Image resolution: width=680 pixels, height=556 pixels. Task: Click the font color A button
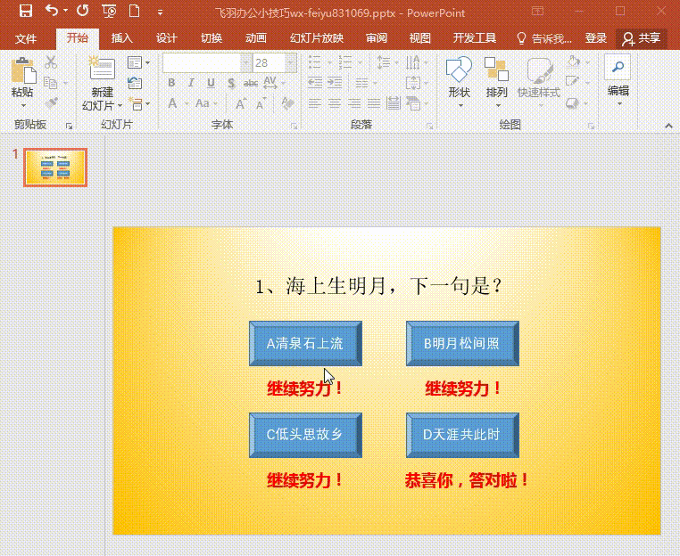(x=172, y=103)
